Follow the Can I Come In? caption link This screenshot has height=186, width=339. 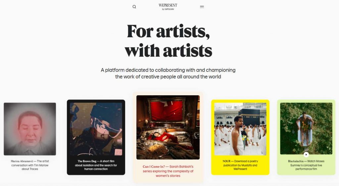click(168, 171)
